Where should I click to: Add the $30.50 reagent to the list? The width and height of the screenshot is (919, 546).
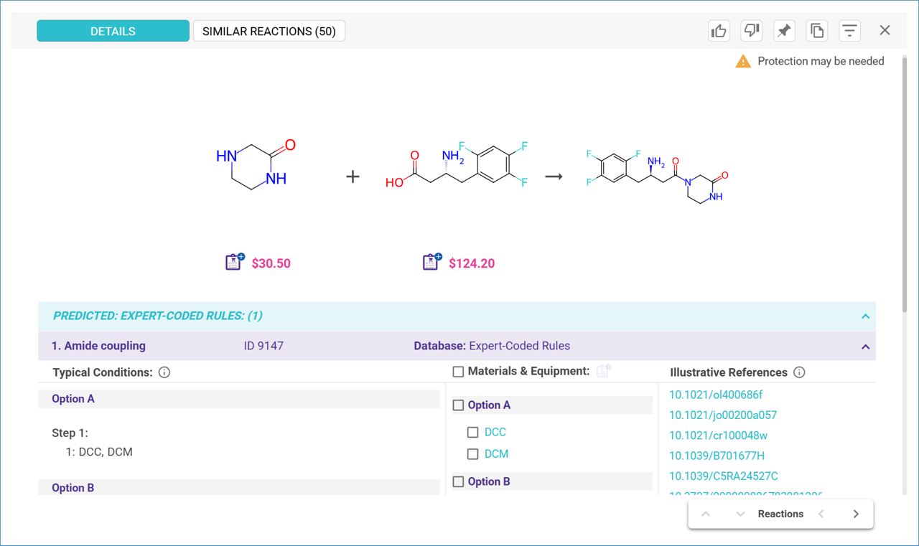pyautogui.click(x=234, y=263)
